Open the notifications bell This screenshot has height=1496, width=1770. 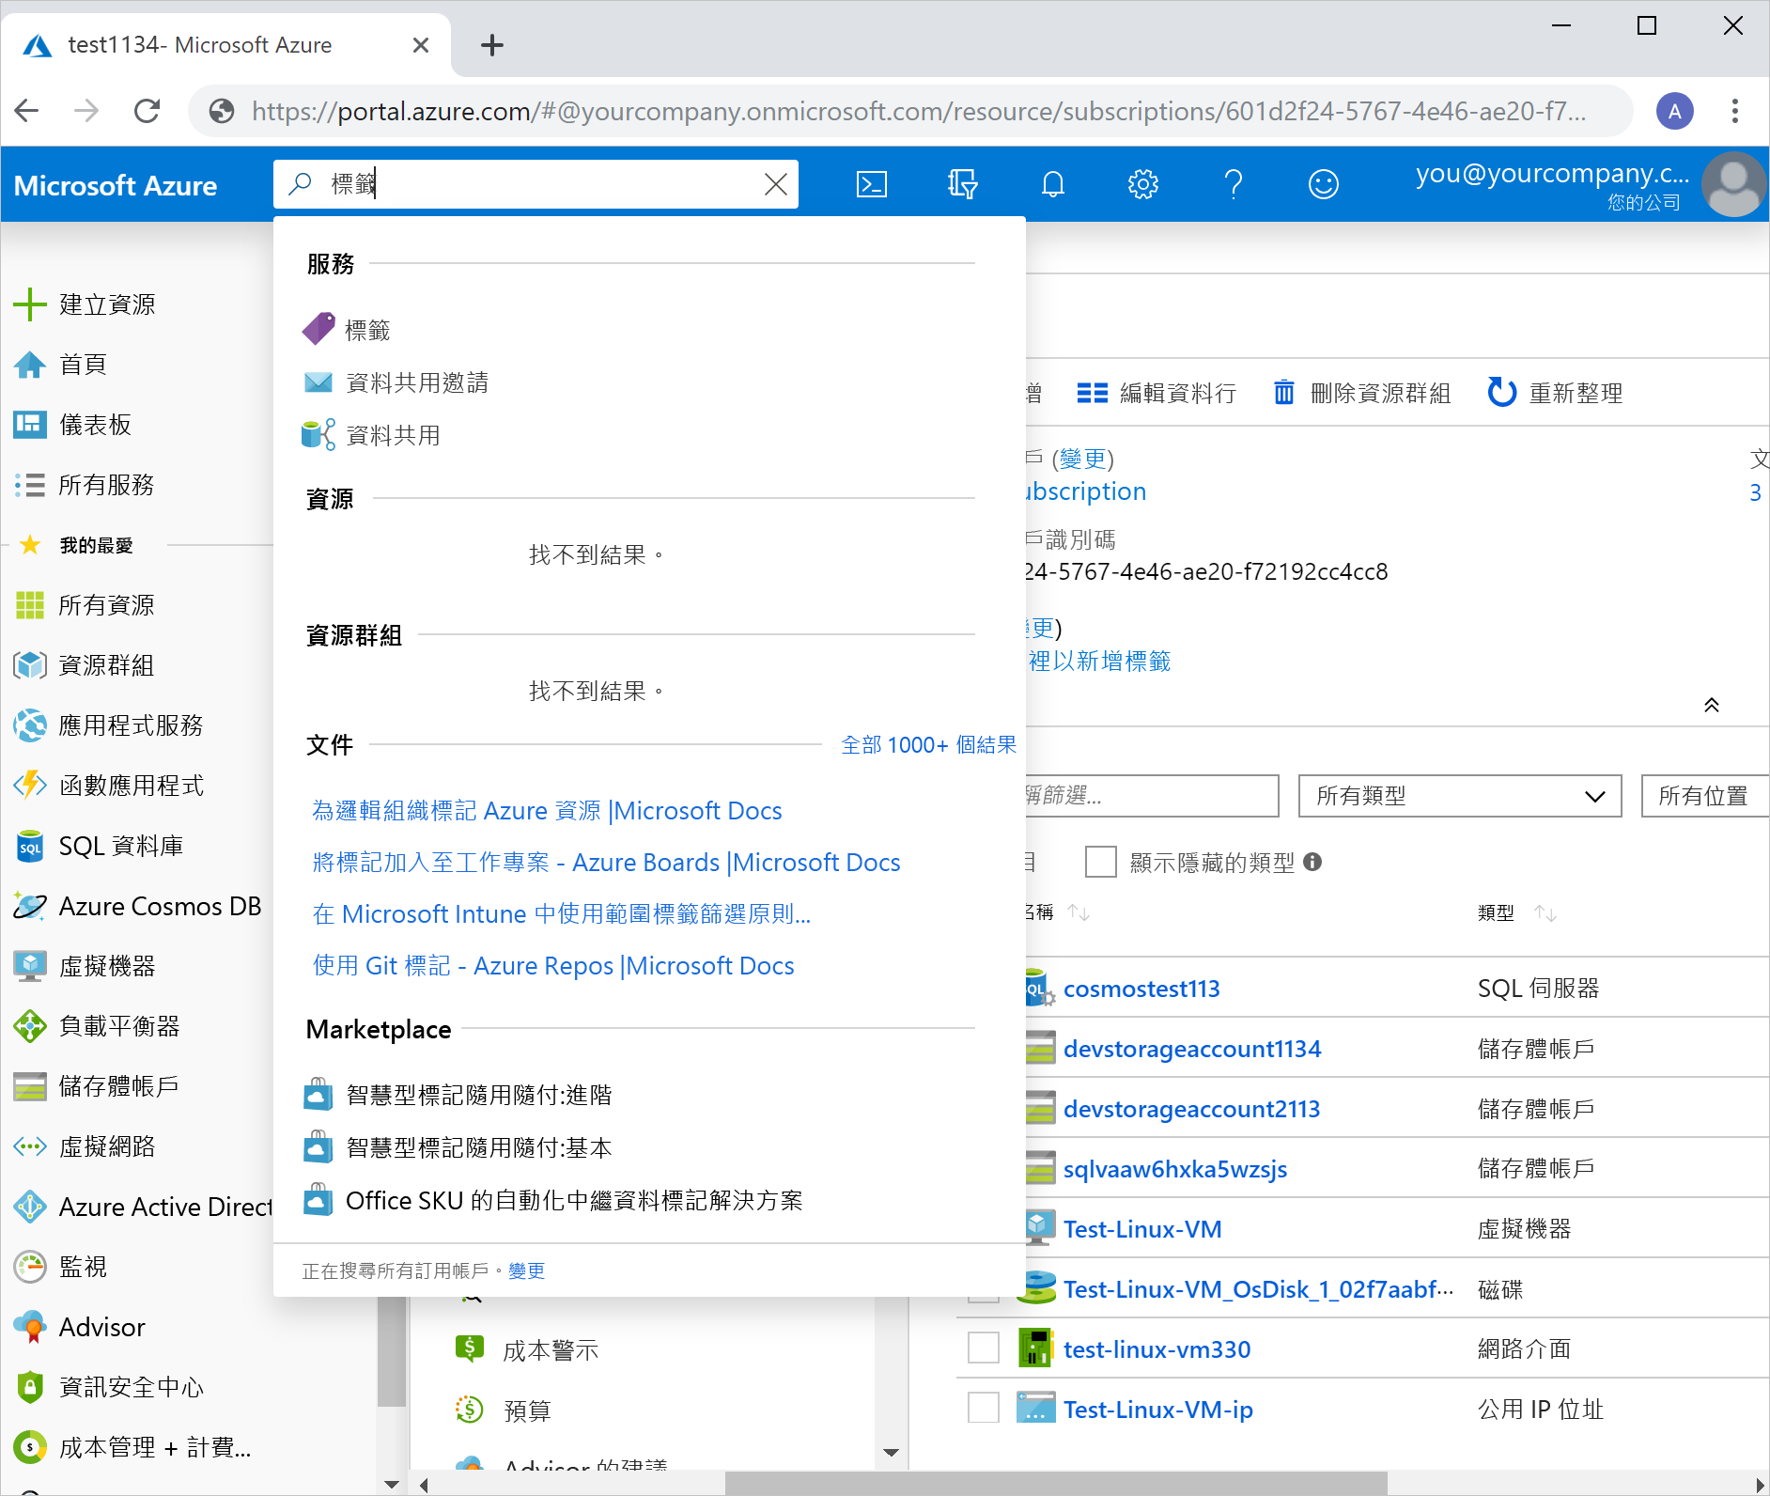(1053, 184)
